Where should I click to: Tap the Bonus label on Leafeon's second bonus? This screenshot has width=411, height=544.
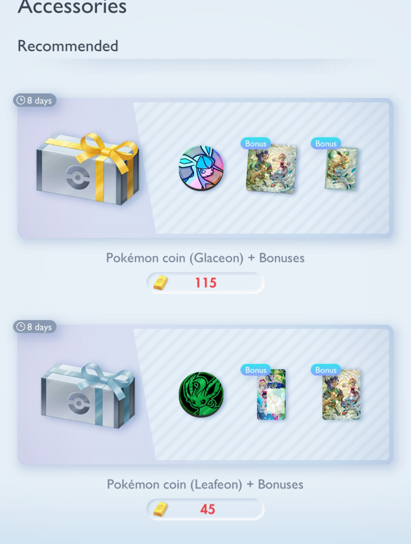(x=326, y=370)
